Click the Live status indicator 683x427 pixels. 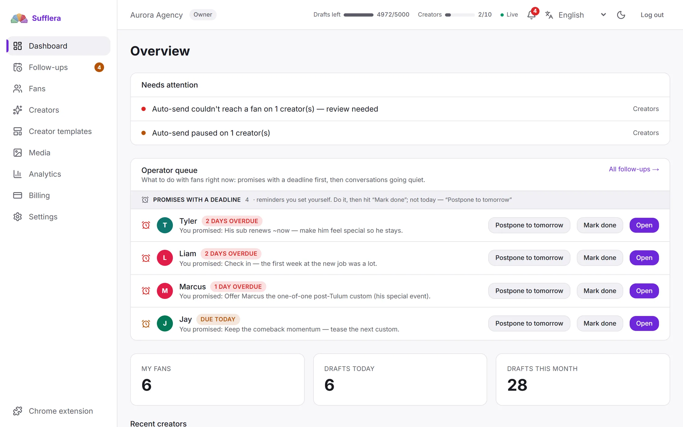click(x=509, y=15)
